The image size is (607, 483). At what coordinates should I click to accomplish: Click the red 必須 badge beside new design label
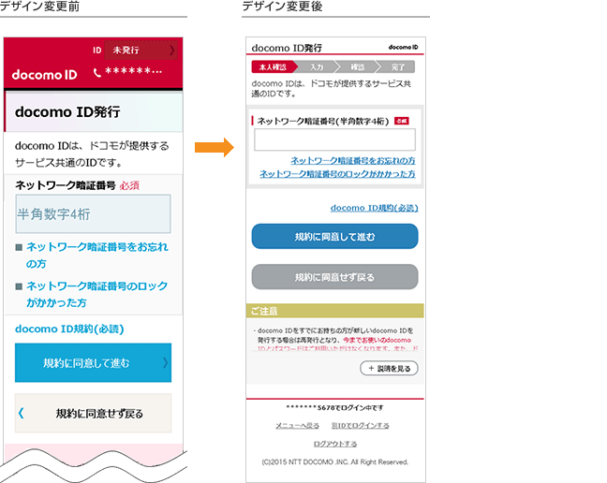(402, 122)
